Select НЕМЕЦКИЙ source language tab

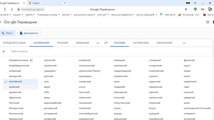click(82, 43)
